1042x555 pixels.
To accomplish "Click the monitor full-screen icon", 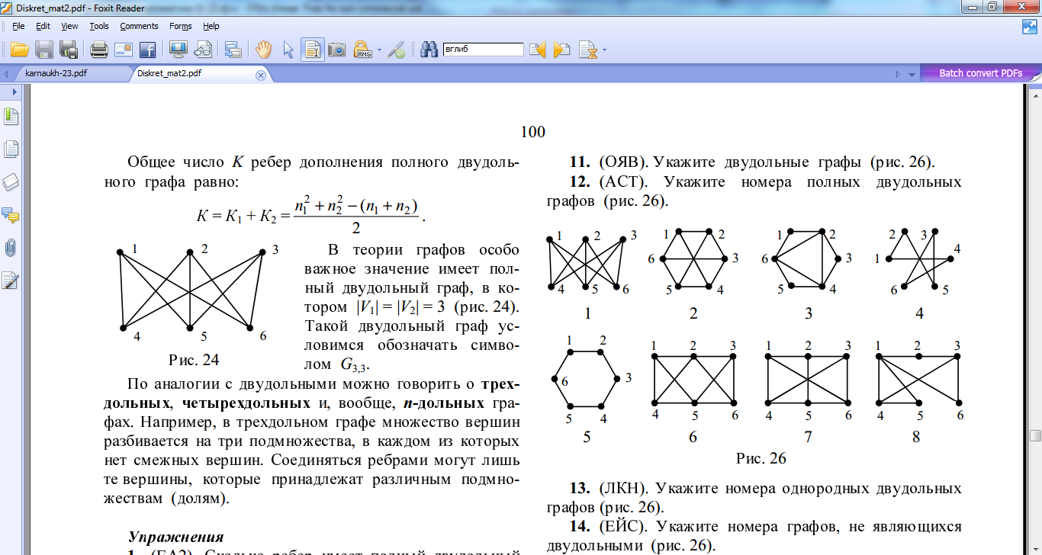I will 178,50.
